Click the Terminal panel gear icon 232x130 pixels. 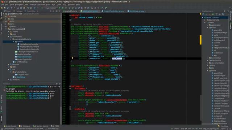click(57, 84)
